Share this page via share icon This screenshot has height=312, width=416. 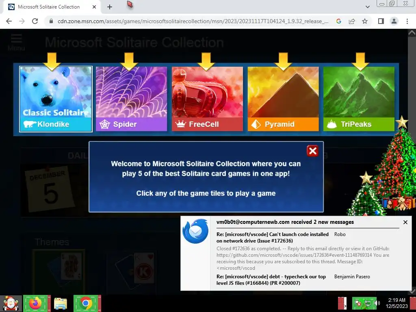coord(352,21)
